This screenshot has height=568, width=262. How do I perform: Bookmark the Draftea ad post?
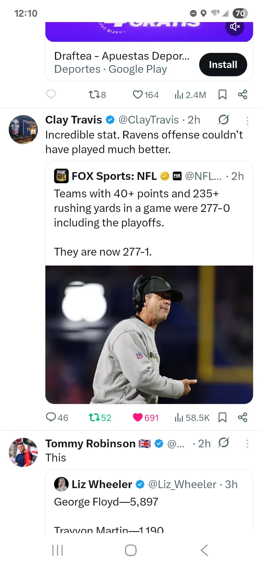coord(222,95)
